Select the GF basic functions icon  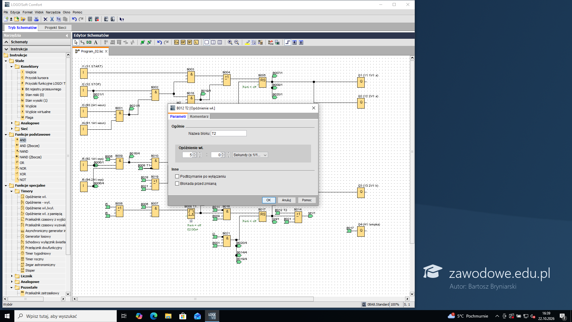(183, 42)
